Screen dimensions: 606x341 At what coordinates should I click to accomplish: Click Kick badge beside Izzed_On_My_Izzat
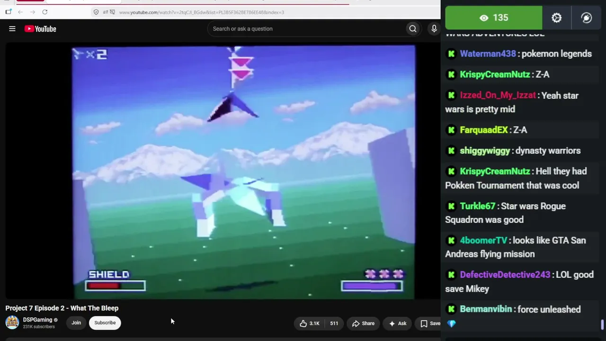(451, 95)
